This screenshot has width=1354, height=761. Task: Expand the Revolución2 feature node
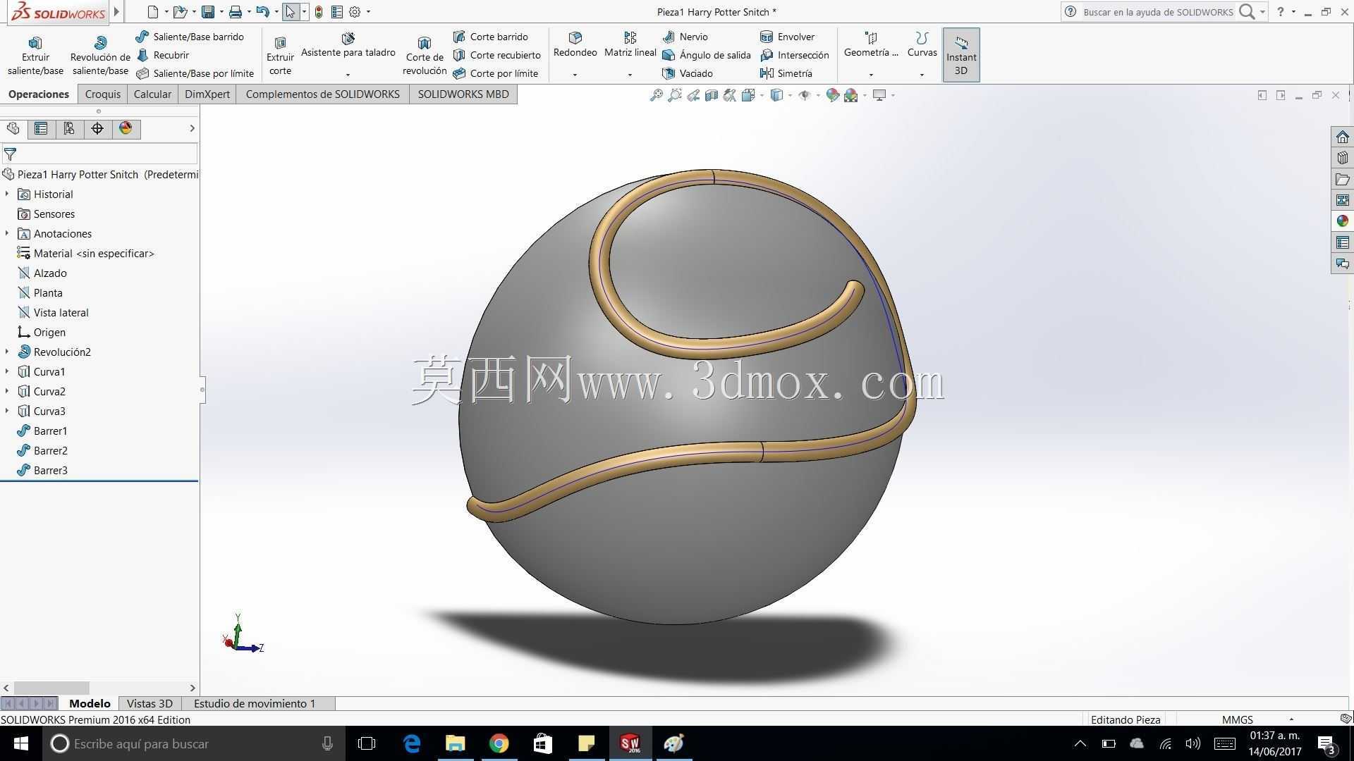pos(7,352)
